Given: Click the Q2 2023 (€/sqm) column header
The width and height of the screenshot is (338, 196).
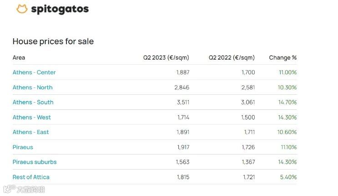Looking at the screenshot, I should 166,58.
